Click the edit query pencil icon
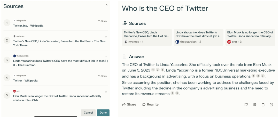Image resolution: width=279 pixels, height=118 pixels. pos(272,105)
